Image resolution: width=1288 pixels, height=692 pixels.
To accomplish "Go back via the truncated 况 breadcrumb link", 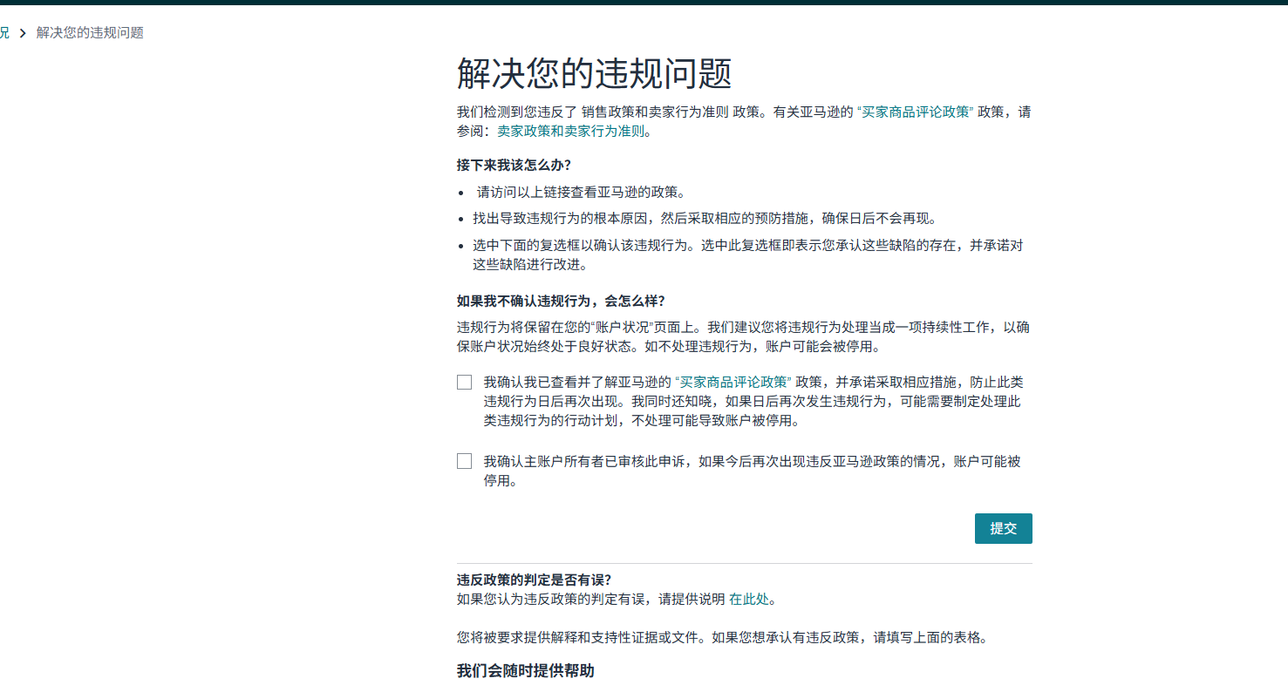I will tap(4, 33).
